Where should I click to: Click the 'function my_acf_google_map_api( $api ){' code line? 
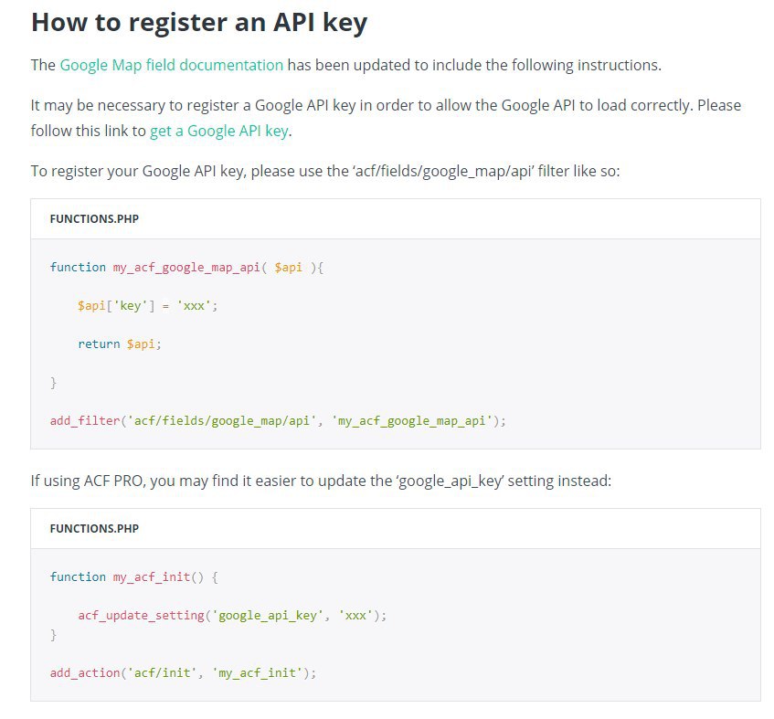pos(186,268)
